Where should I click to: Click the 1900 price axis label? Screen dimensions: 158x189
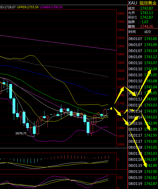click(x=121, y=46)
